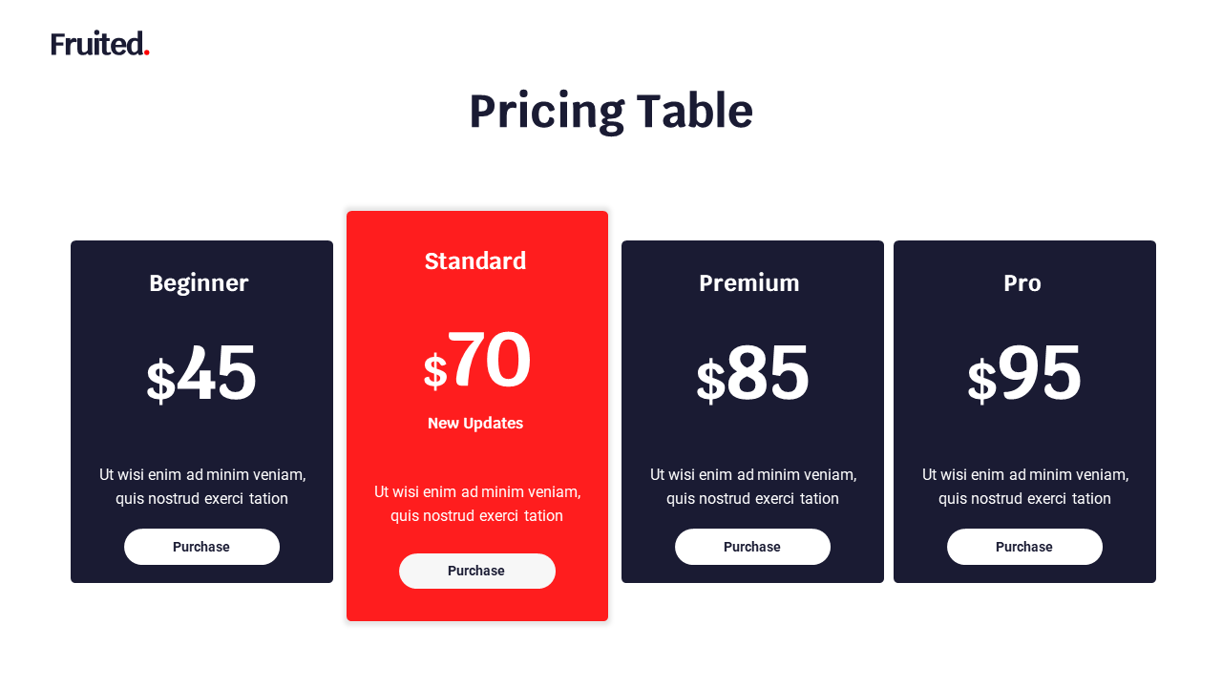Click the Fruited logo

98,44
